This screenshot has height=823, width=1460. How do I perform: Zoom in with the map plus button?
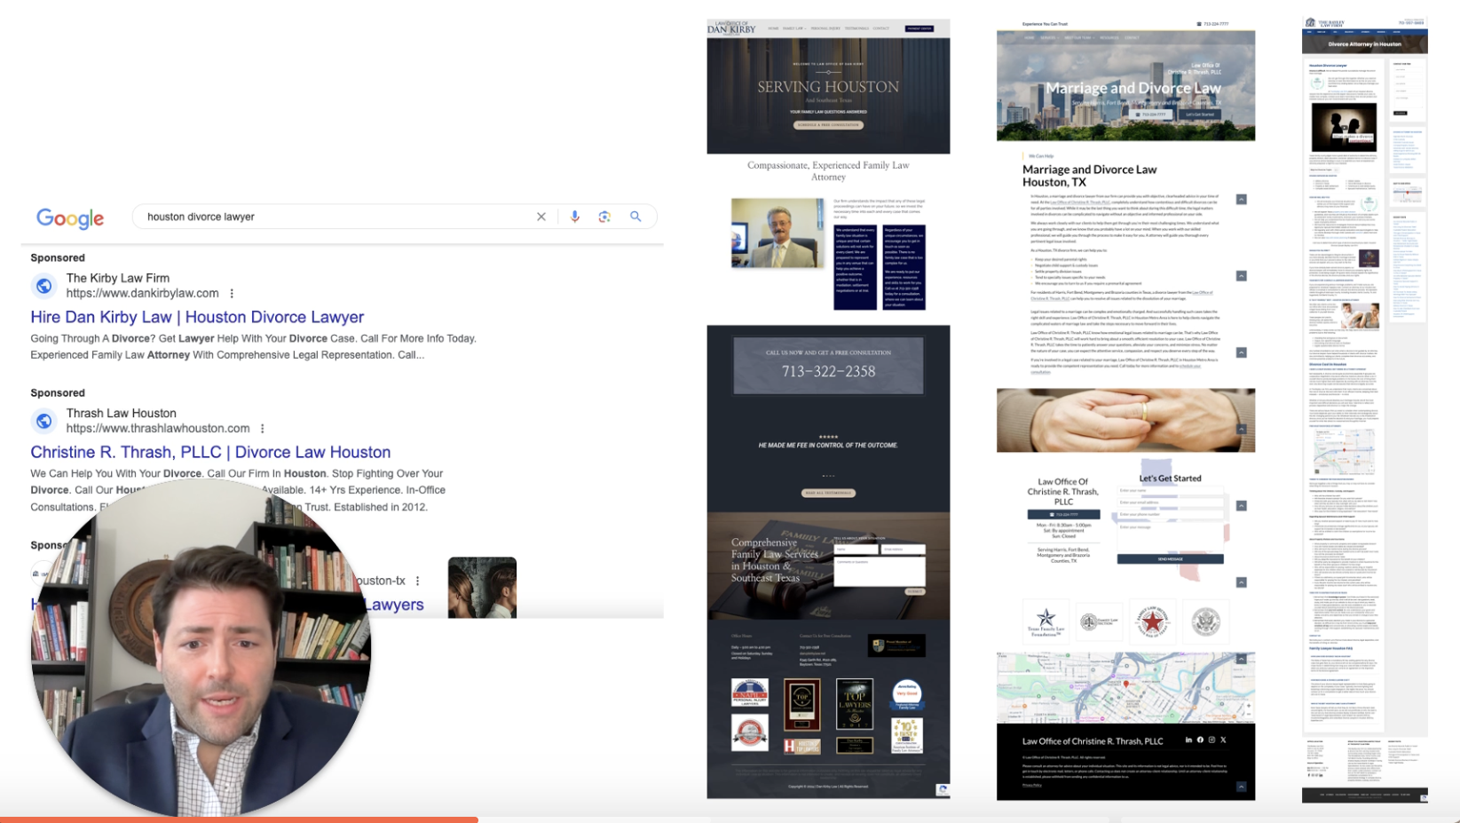click(x=1248, y=708)
